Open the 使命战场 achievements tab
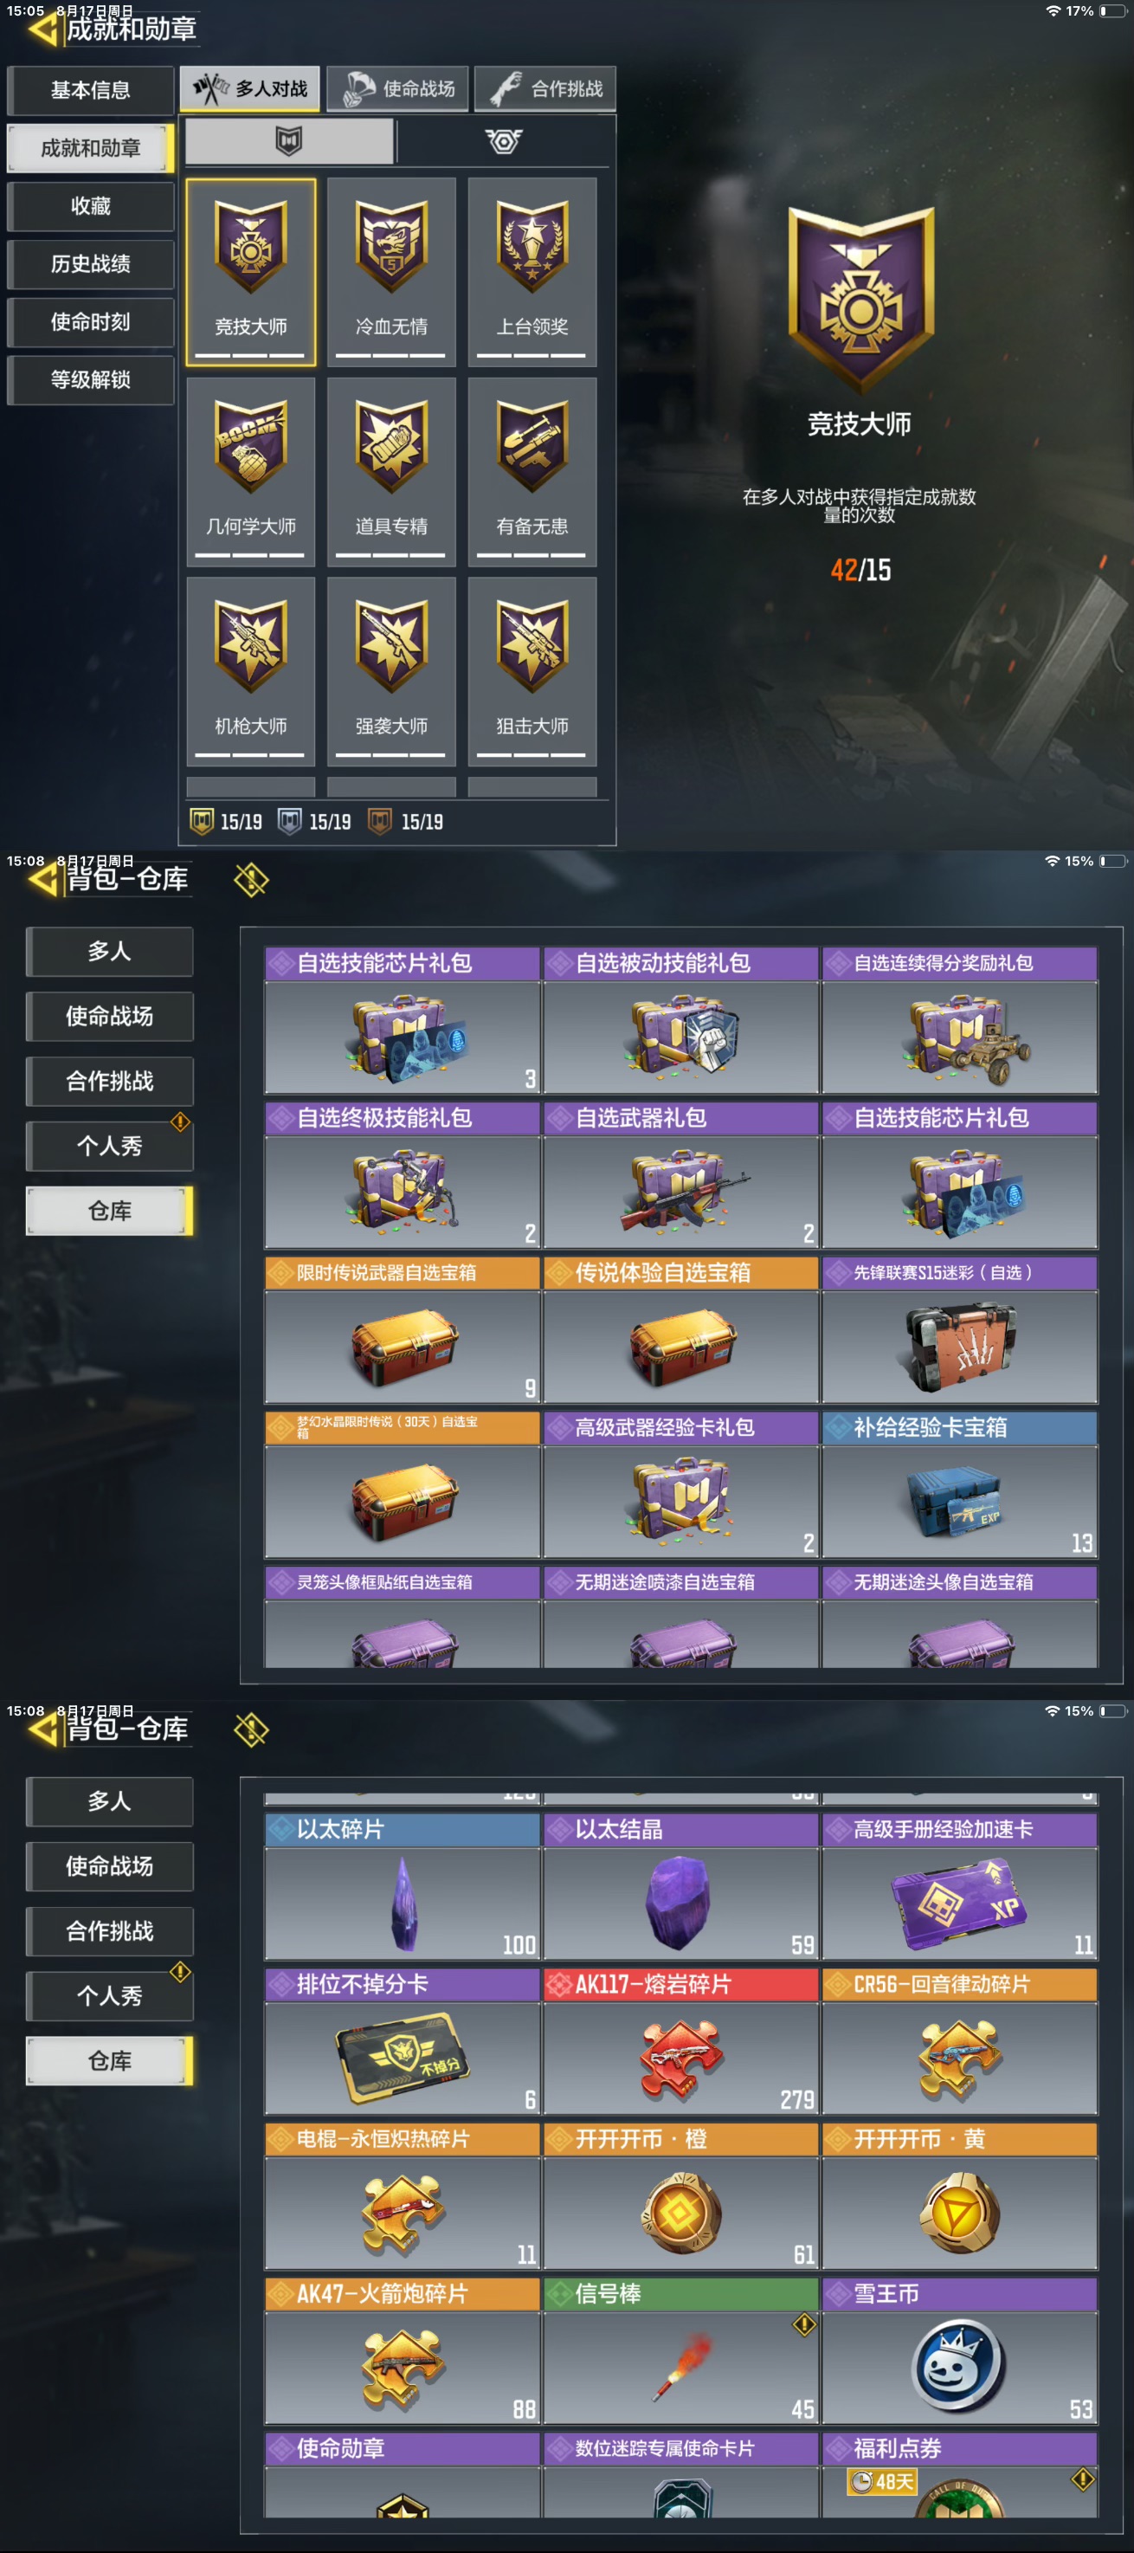This screenshot has width=1134, height=2553. click(x=398, y=89)
